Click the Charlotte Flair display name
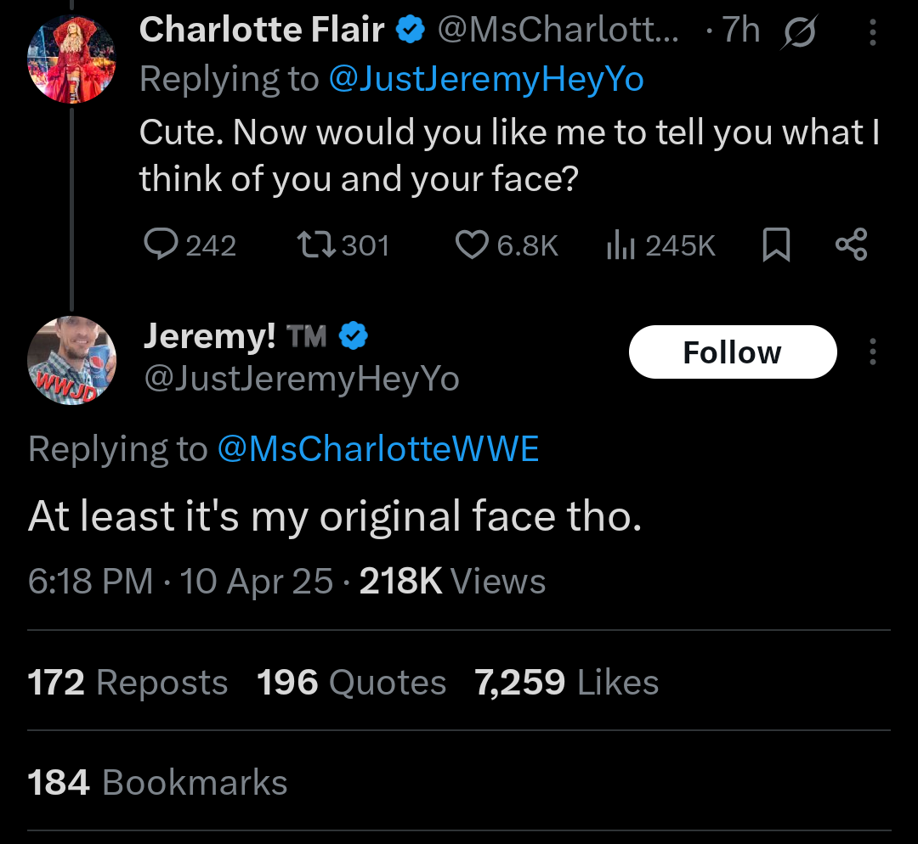 coord(262,31)
